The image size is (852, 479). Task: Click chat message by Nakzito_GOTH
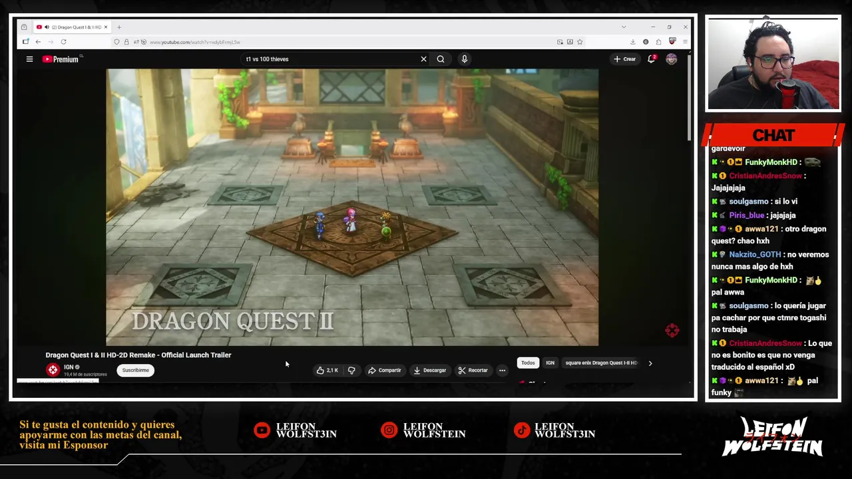[770, 260]
